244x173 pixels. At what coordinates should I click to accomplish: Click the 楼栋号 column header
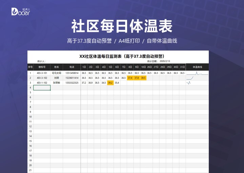pos(42,67)
